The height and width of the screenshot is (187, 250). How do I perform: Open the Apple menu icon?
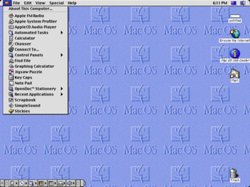(7, 3)
